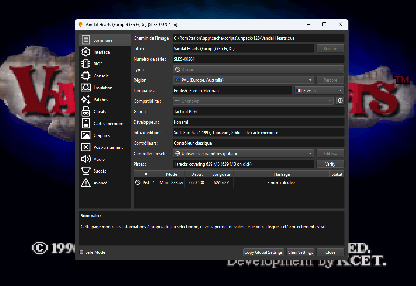Click the Titre text field

243,49
